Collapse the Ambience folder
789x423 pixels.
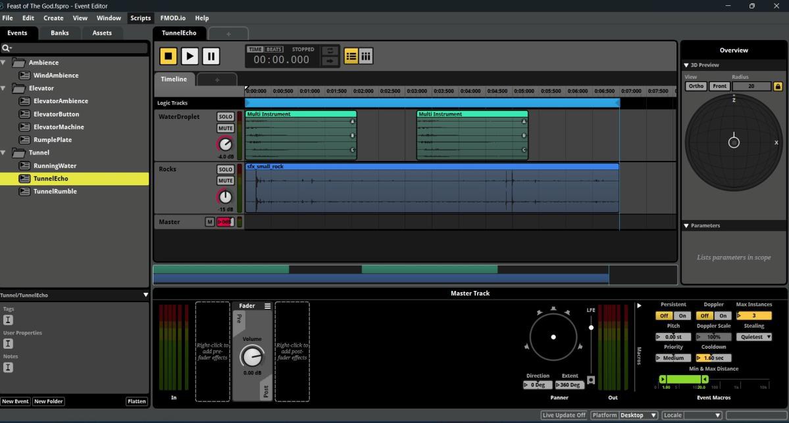[x=3, y=63]
